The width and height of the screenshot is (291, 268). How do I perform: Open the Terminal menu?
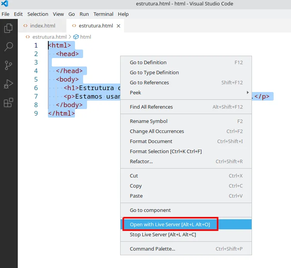[103, 14]
